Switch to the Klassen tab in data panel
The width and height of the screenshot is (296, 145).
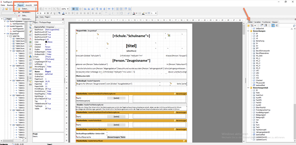[275, 22]
